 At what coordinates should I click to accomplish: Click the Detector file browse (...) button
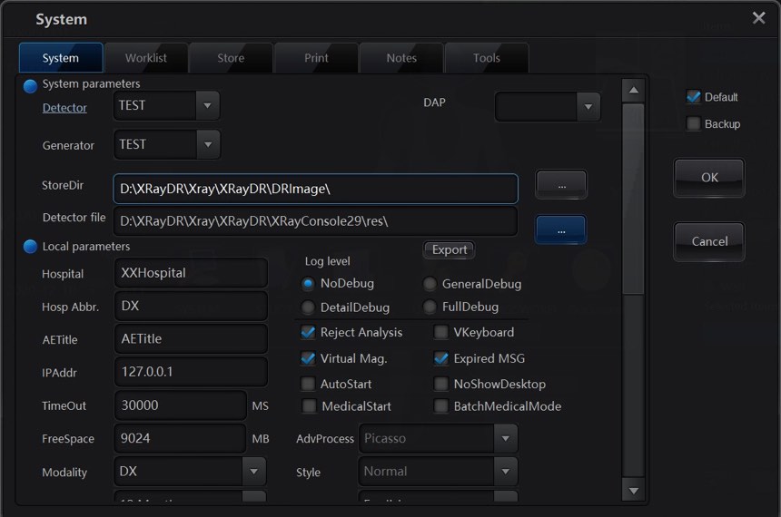561,230
